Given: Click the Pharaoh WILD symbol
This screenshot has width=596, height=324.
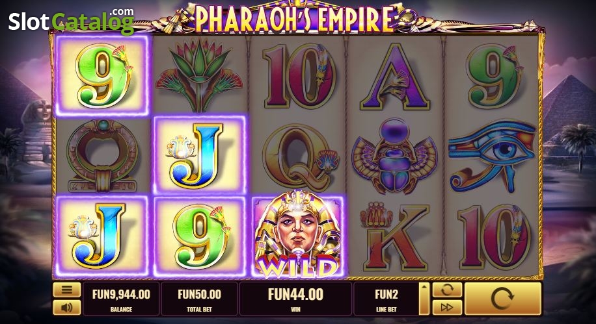Looking at the screenshot, I should tap(297, 236).
